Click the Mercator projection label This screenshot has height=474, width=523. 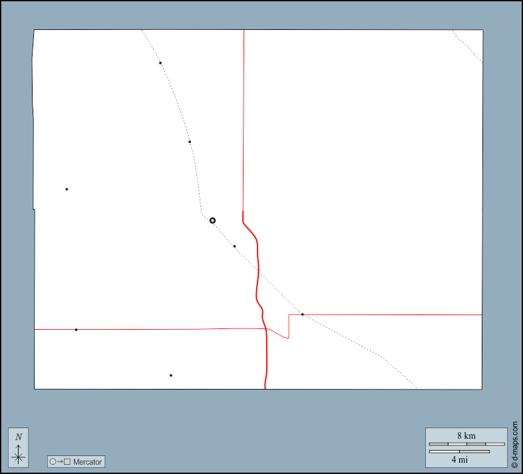click(x=88, y=461)
